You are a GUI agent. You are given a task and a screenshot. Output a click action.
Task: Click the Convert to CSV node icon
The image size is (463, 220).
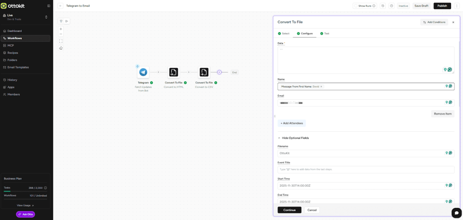(204, 72)
